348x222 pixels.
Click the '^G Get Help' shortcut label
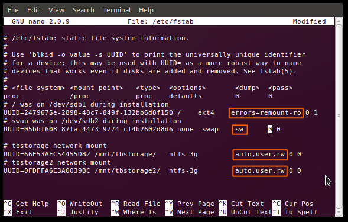[26, 204]
